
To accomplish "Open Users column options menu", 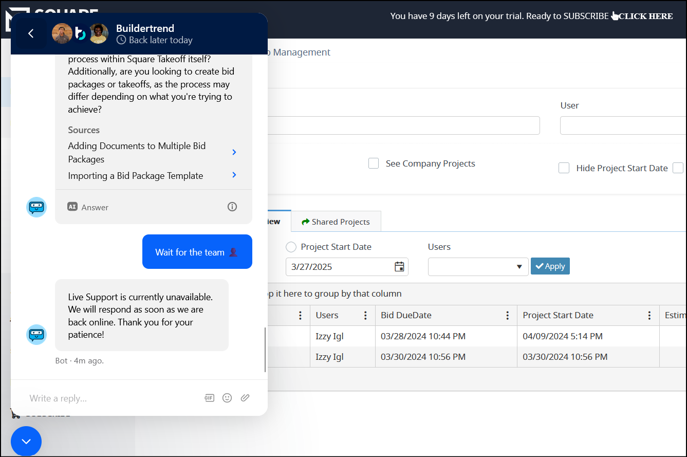I will pyautogui.click(x=365, y=315).
